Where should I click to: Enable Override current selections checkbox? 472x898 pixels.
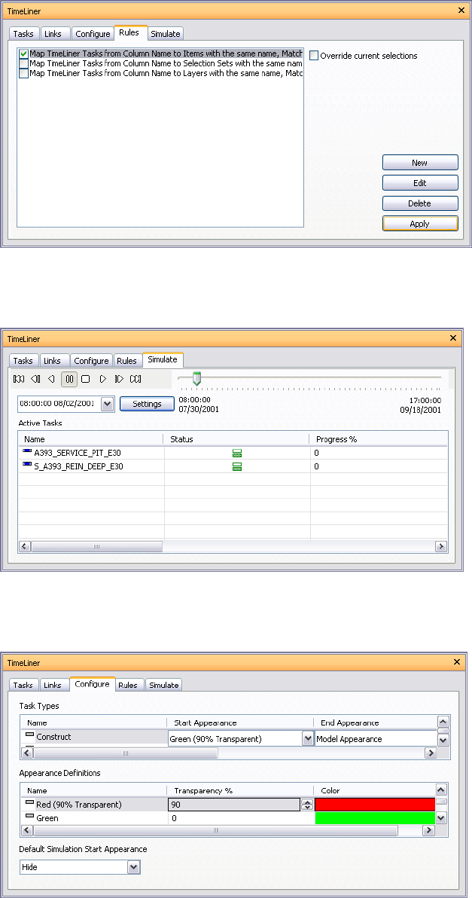[x=313, y=56]
